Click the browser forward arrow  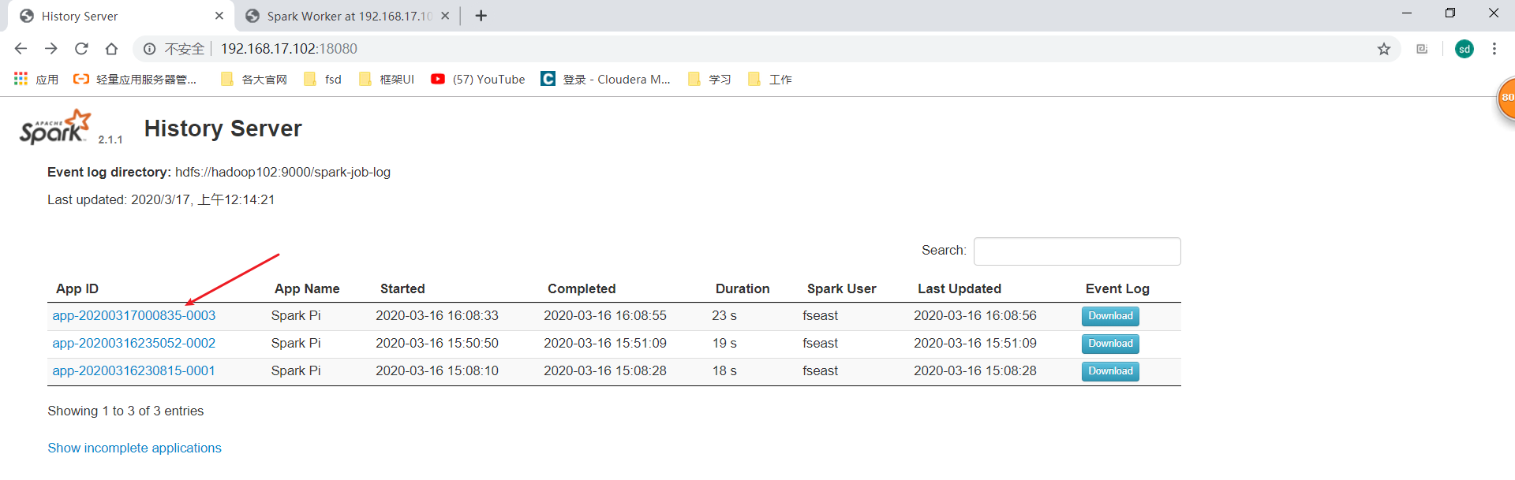point(51,49)
